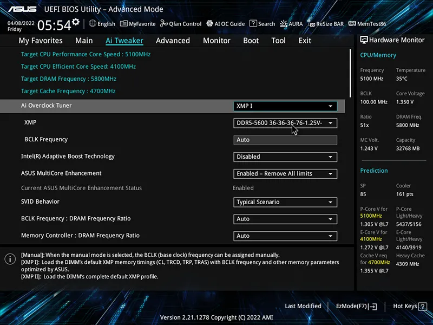This screenshot has height=325, width=433.
Task: Click the settings list scrollbar
Action: point(350,73)
